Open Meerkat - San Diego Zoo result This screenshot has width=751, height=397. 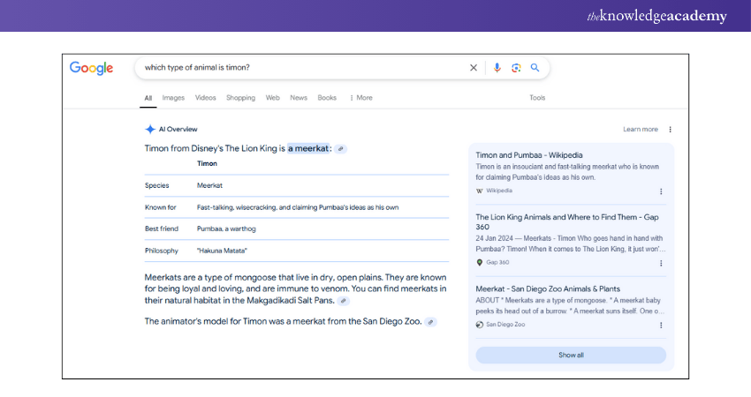tap(548, 288)
